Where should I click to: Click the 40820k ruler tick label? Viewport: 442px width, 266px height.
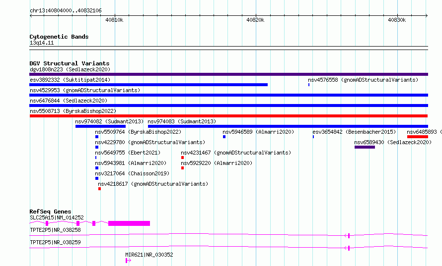coord(255,20)
